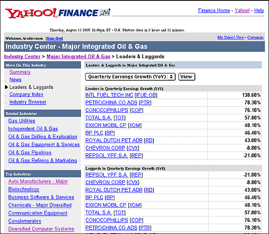Go to Gas Utilities industry
This screenshot has height=234, width=269.
22,121
